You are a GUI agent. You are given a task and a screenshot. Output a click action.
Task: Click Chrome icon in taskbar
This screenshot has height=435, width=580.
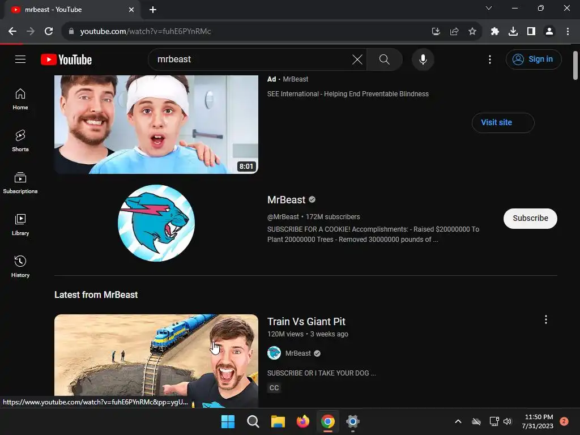[x=328, y=421]
